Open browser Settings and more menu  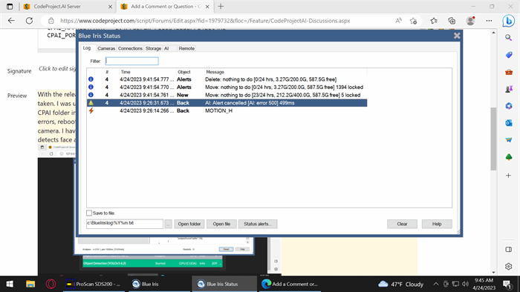coord(489,21)
